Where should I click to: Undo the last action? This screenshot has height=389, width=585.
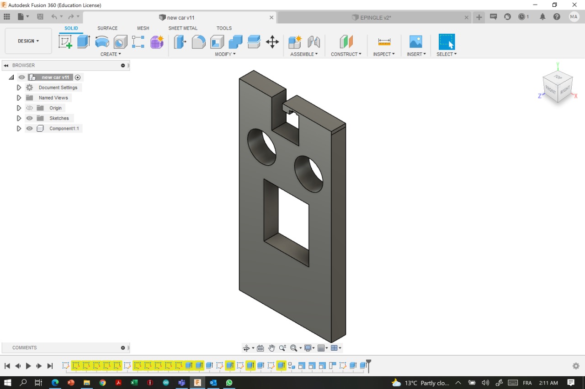(x=54, y=17)
